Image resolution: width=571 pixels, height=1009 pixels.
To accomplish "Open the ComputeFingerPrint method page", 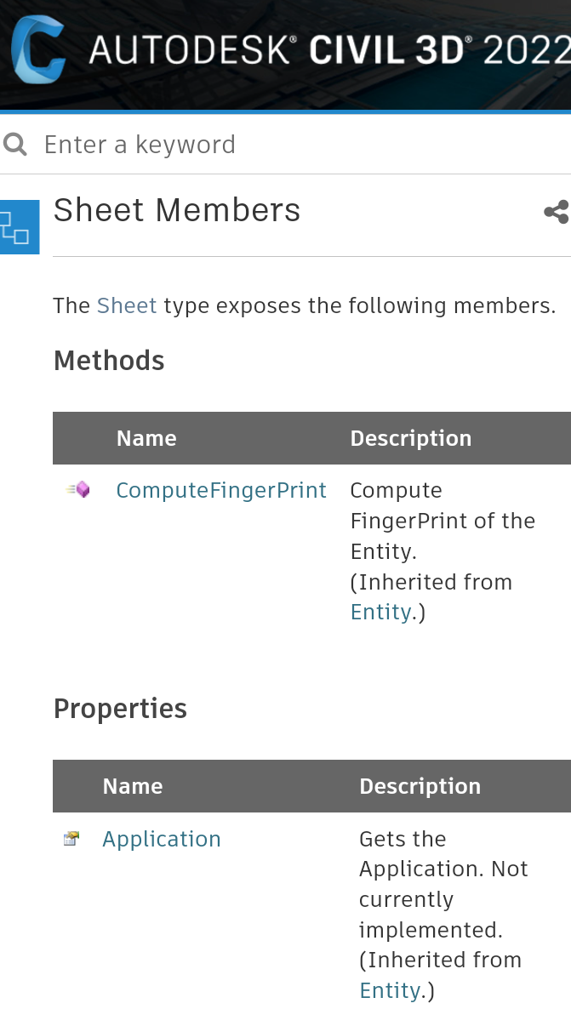I will tap(220, 490).
